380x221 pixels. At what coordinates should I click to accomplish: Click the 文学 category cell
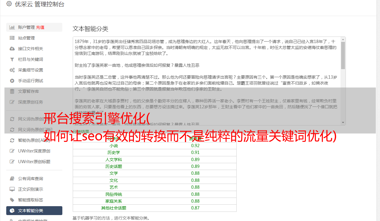click(114, 173)
